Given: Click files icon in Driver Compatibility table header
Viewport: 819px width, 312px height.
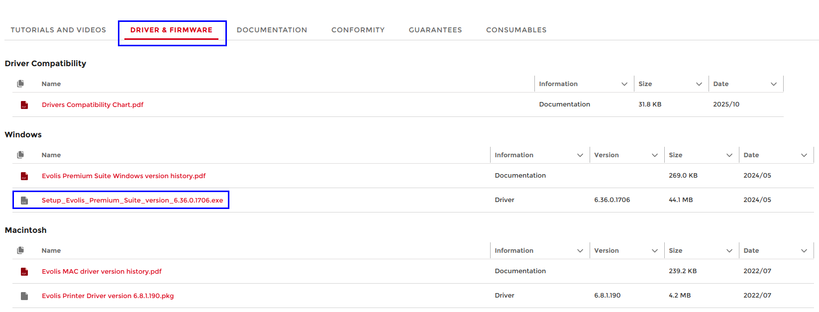Looking at the screenshot, I should [x=20, y=84].
